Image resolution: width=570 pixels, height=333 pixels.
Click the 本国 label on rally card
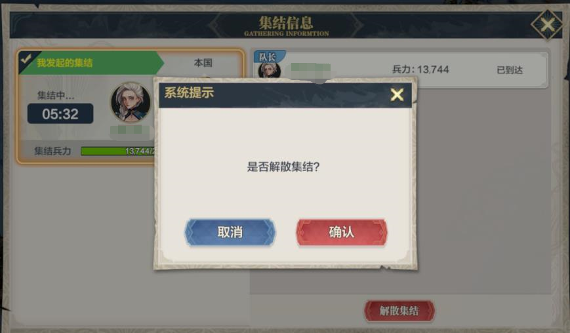coord(203,63)
